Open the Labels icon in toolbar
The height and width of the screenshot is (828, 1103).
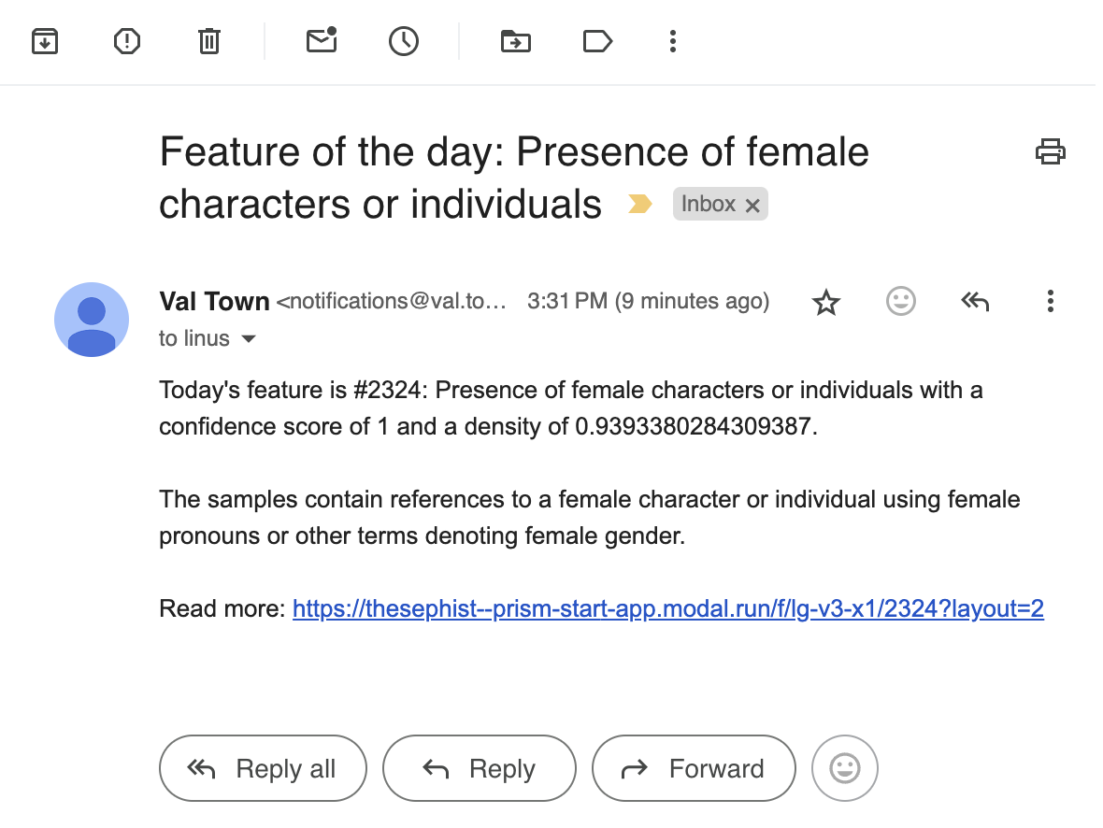click(596, 41)
